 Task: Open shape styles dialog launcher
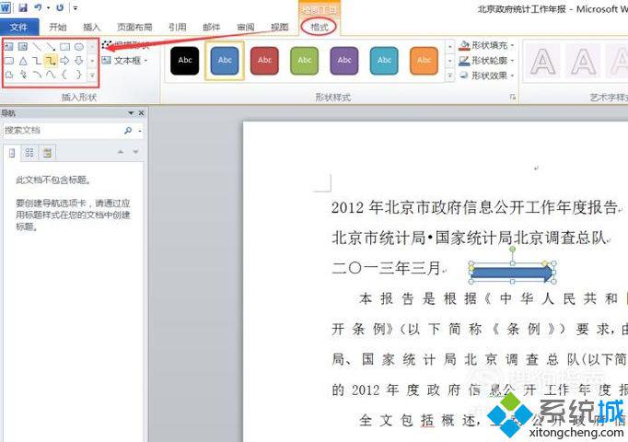click(x=512, y=97)
